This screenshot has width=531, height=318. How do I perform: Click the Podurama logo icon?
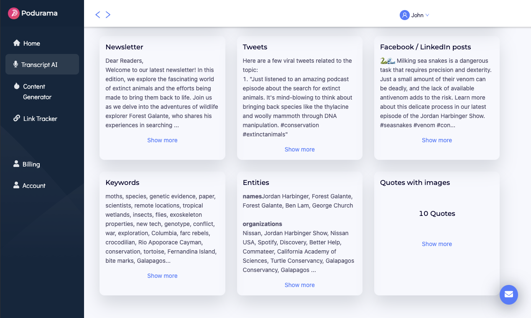tap(14, 13)
